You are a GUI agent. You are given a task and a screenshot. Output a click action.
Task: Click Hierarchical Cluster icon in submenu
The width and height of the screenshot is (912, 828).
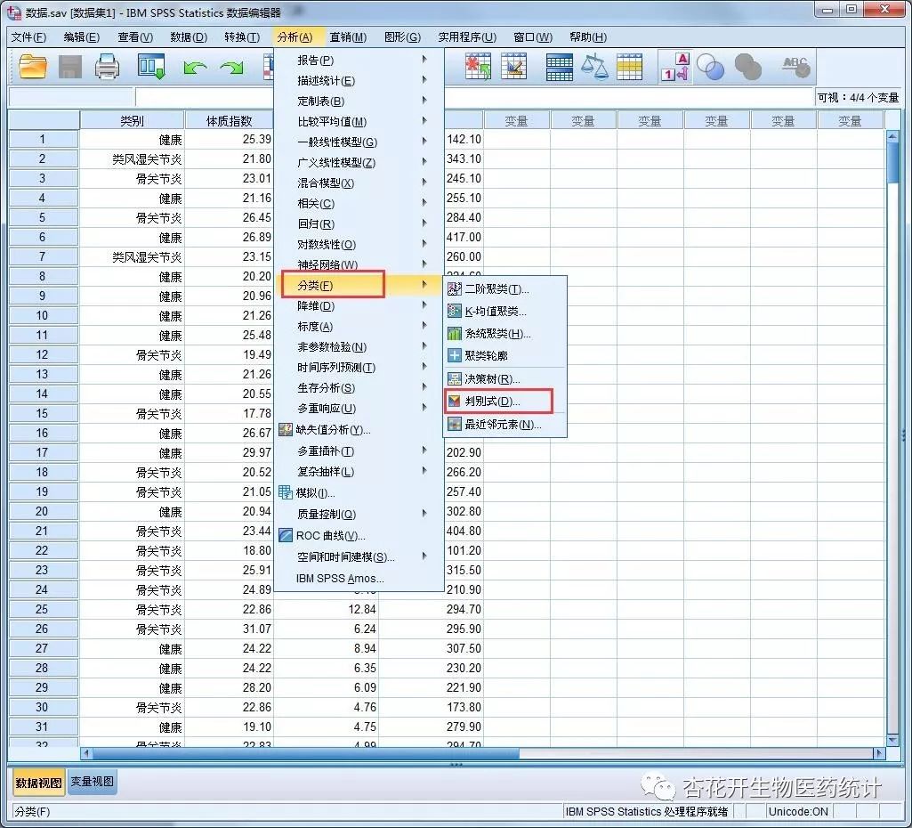[x=455, y=333]
